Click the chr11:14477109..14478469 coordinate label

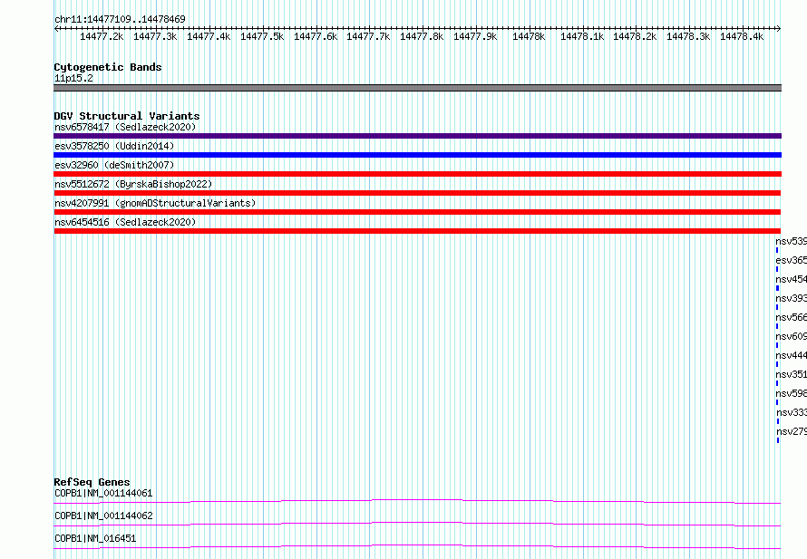coord(120,19)
